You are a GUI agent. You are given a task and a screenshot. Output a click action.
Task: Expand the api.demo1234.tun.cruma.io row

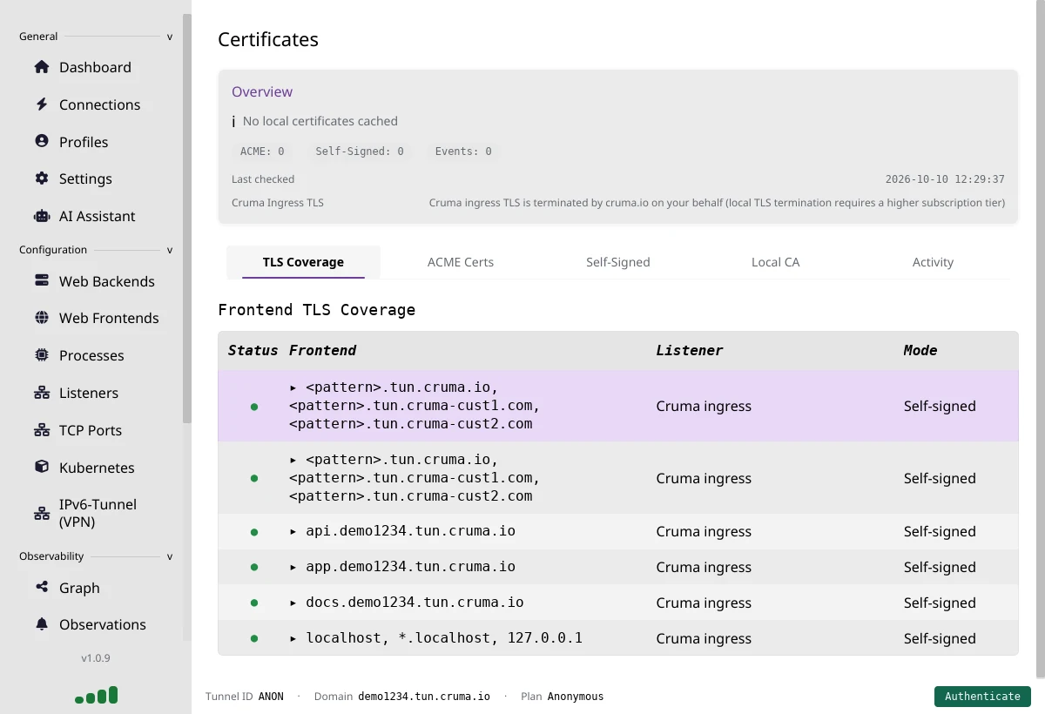293,531
